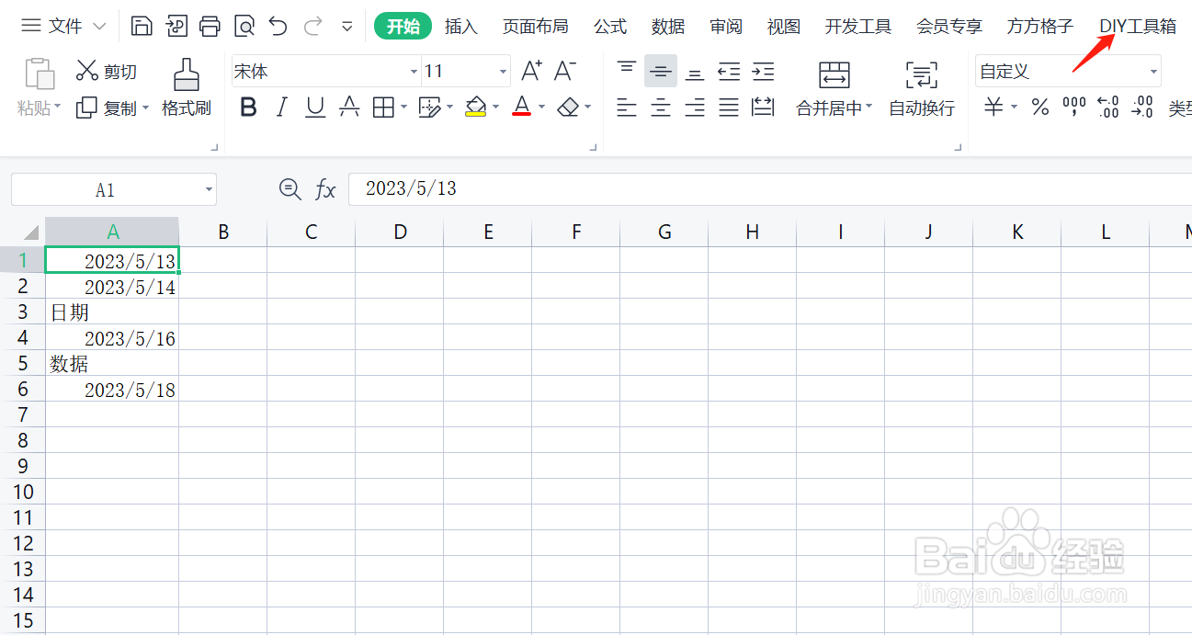Apply currency ¥ format
Image resolution: width=1192 pixels, height=635 pixels.
(993, 108)
